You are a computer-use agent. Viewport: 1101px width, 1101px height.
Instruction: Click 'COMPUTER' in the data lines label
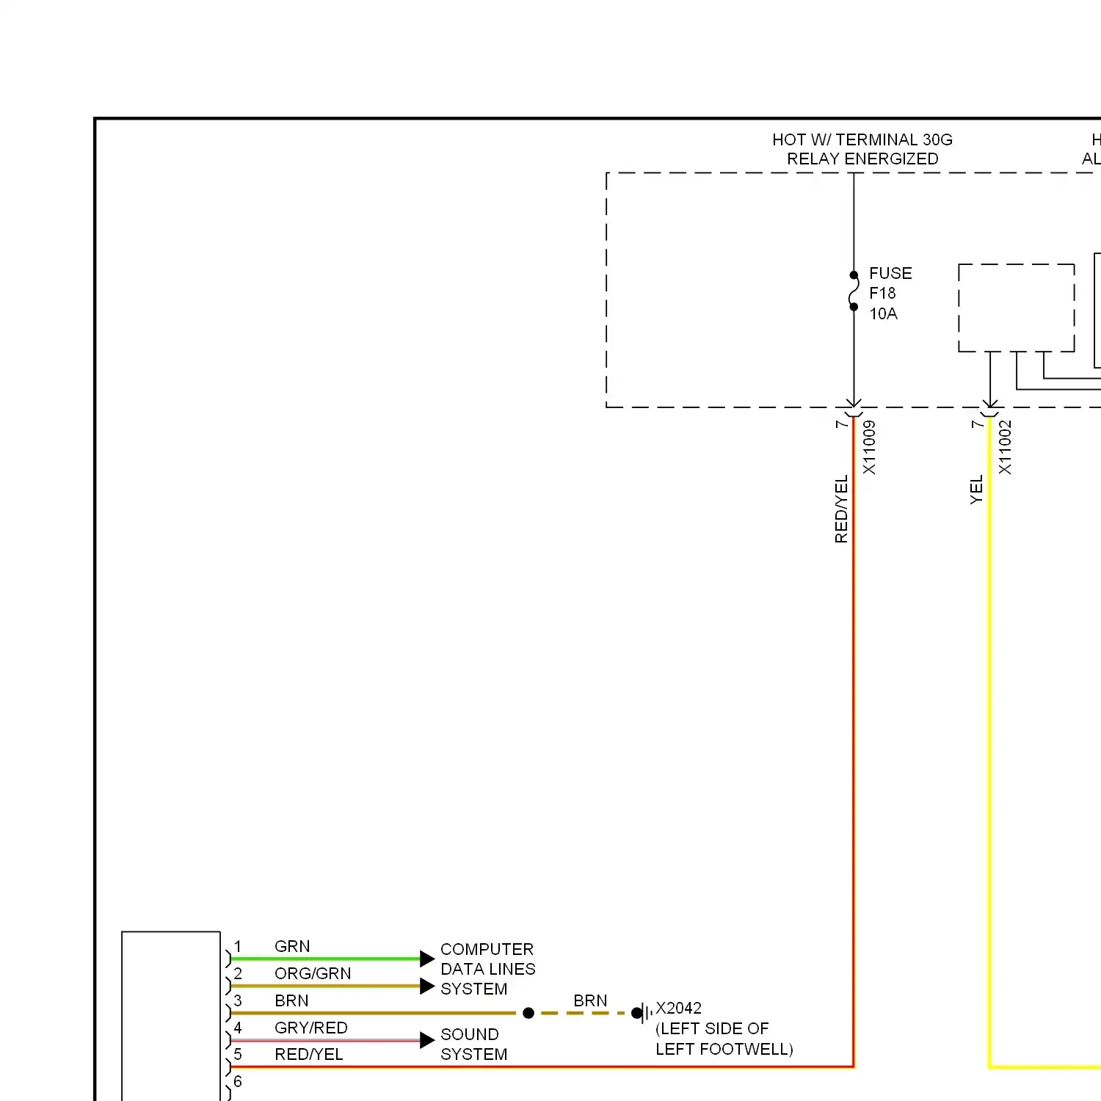[487, 949]
